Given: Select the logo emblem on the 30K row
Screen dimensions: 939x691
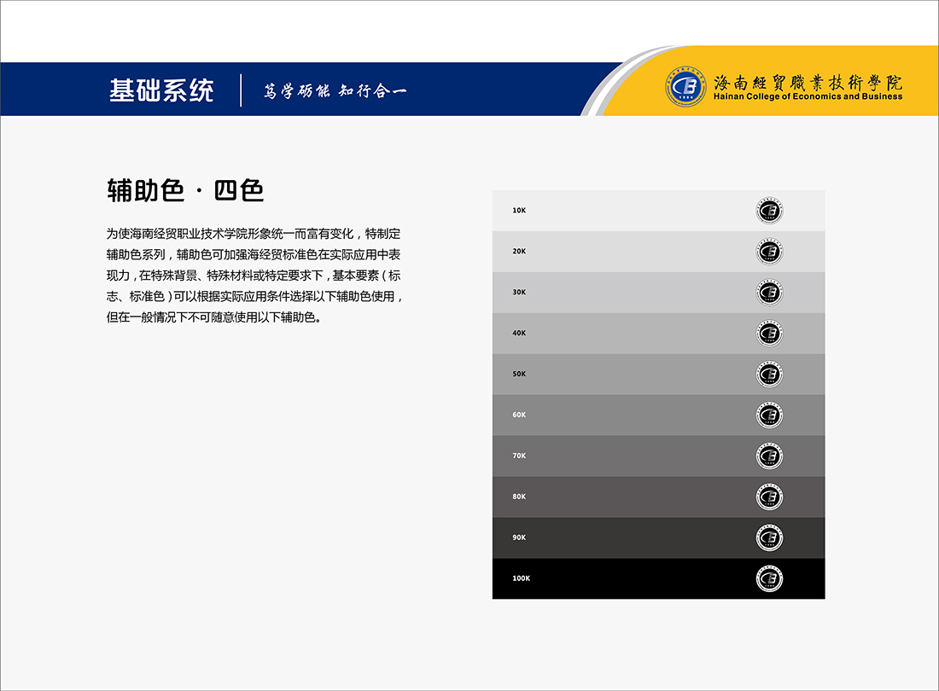Looking at the screenshot, I should [x=770, y=293].
